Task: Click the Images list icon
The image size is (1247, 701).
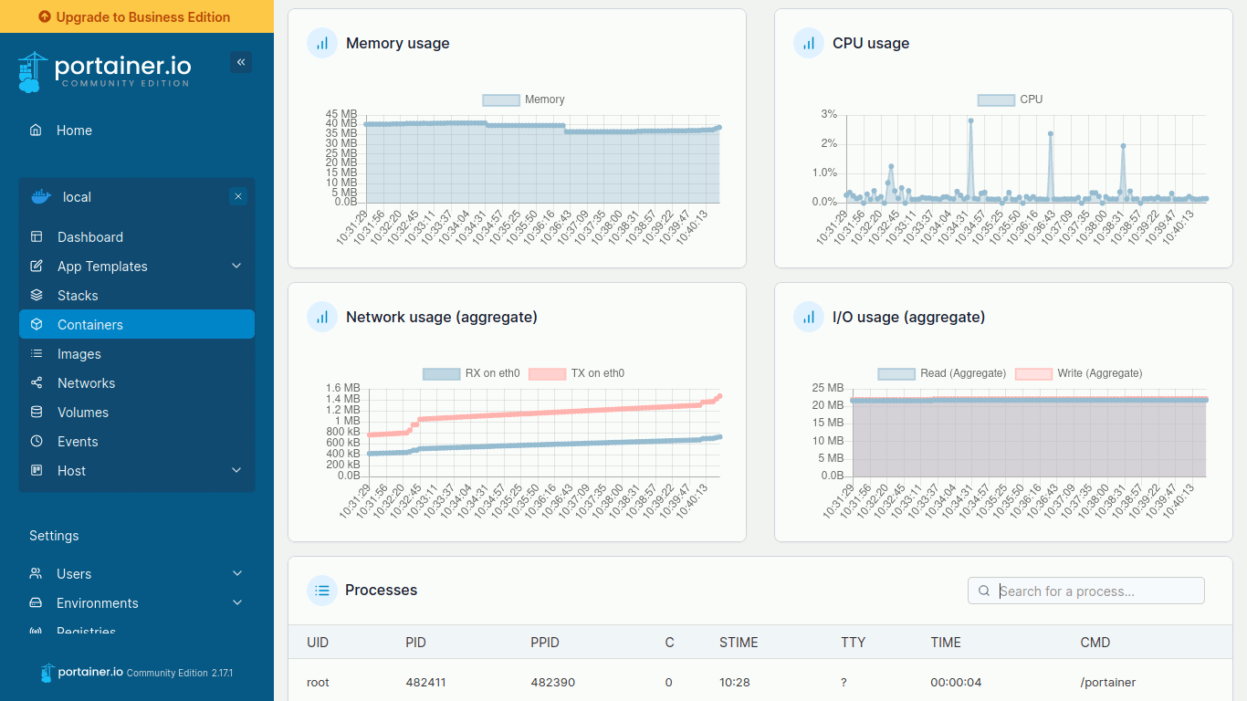Action: tap(37, 354)
